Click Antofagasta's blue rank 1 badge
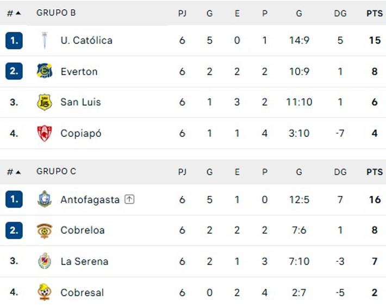Image resolution: width=386 pixels, height=307 pixels. point(14,199)
